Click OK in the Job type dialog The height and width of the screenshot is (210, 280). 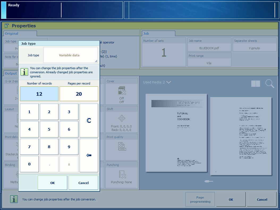[52, 183]
